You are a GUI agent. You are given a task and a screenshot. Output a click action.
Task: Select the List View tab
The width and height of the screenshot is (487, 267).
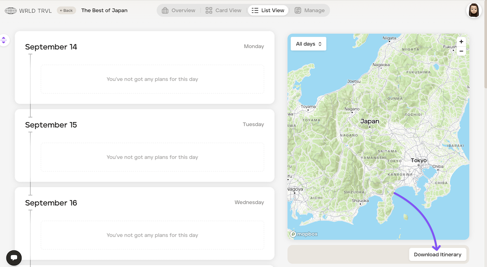268,11
